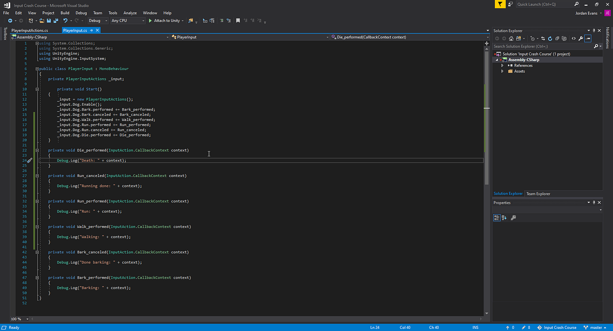Click the Input Crash Course repository in status bar
This screenshot has width=613, height=331.
click(557, 328)
